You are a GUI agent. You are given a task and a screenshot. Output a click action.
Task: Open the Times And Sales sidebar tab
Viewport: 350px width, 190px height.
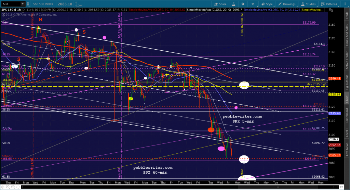(x=347, y=35)
